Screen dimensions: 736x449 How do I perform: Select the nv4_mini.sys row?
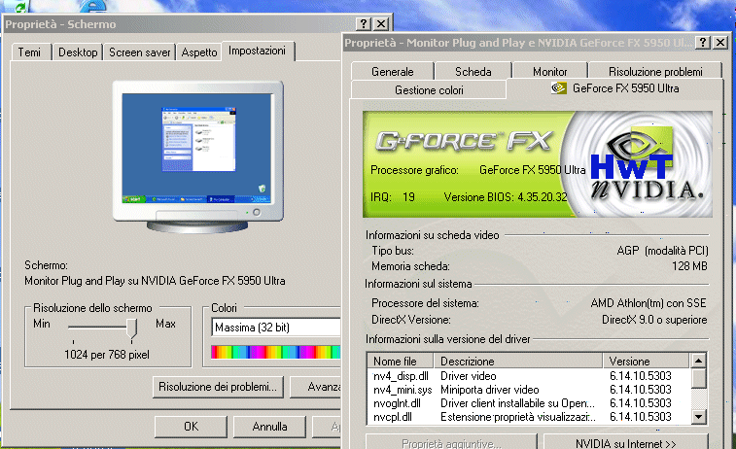click(529, 390)
